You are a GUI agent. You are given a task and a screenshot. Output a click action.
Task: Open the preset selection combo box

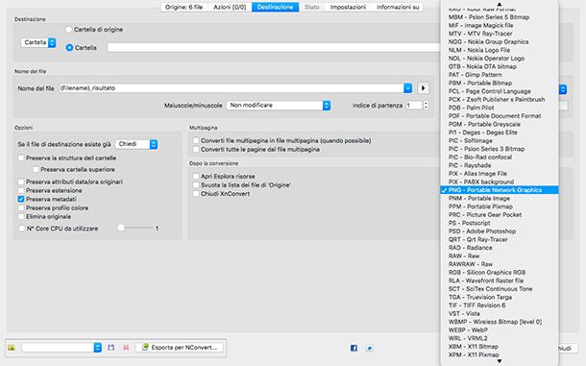point(61,348)
